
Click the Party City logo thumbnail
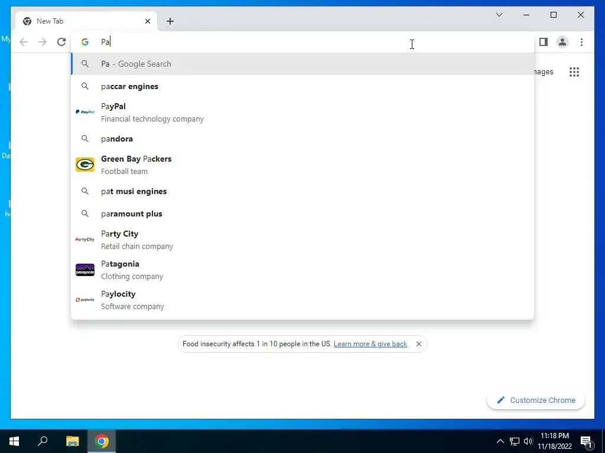(x=85, y=239)
